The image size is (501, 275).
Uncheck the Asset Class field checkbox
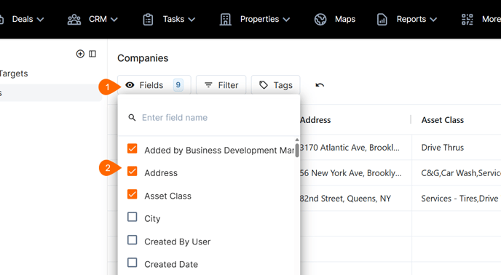133,194
